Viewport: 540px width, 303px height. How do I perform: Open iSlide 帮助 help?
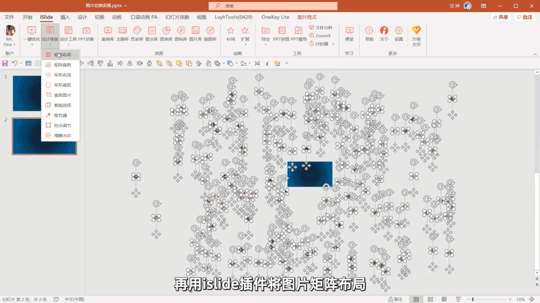(369, 34)
